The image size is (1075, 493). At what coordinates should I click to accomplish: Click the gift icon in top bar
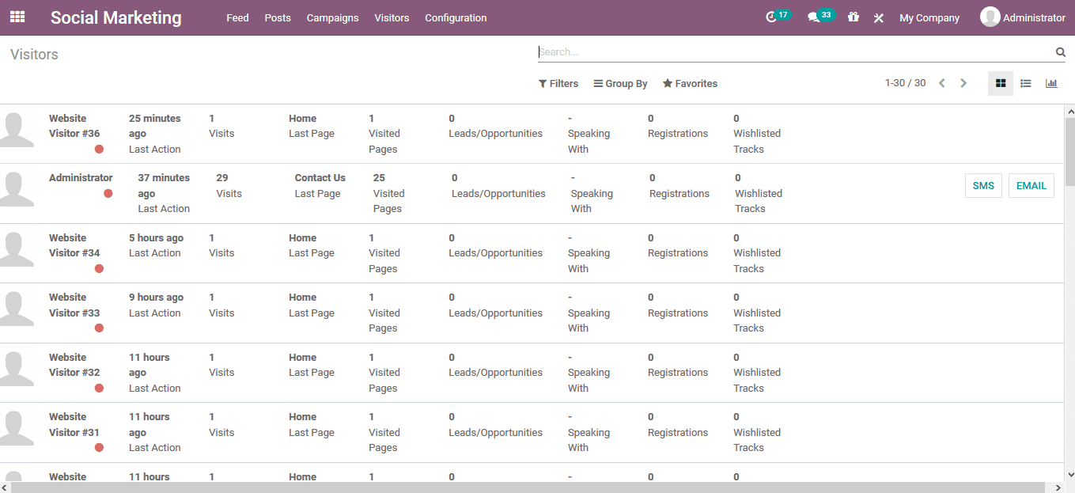[x=853, y=17]
